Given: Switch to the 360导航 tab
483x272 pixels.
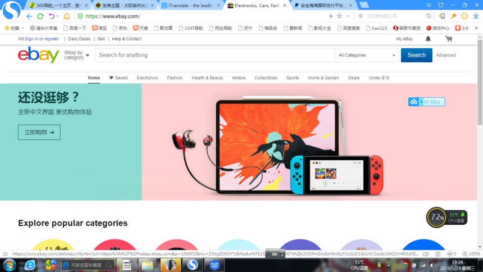Looking at the screenshot, I should [x=58, y=6].
